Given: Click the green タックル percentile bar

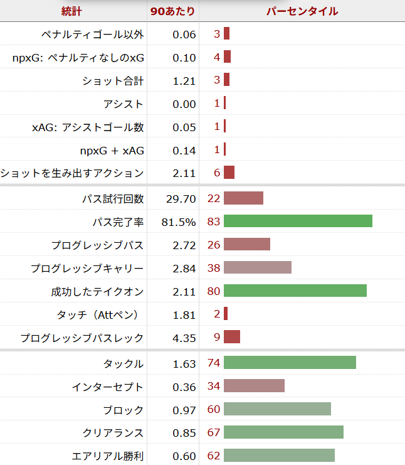Looking at the screenshot, I should 290,363.
